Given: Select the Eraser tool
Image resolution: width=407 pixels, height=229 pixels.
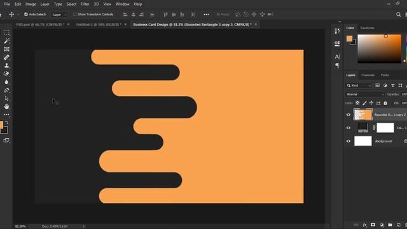Looking at the screenshot, I should [6, 74].
